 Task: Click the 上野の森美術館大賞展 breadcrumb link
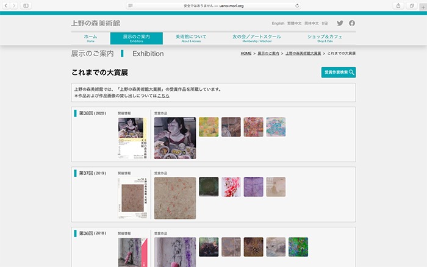click(x=303, y=54)
